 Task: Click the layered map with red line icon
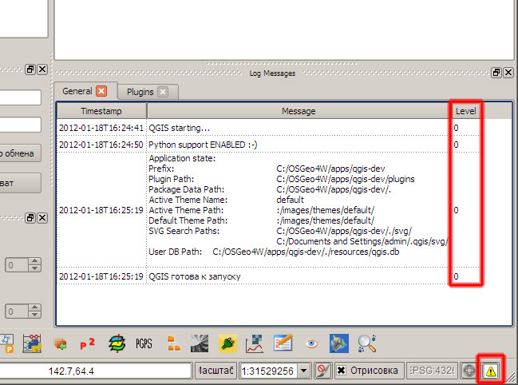pos(117,343)
